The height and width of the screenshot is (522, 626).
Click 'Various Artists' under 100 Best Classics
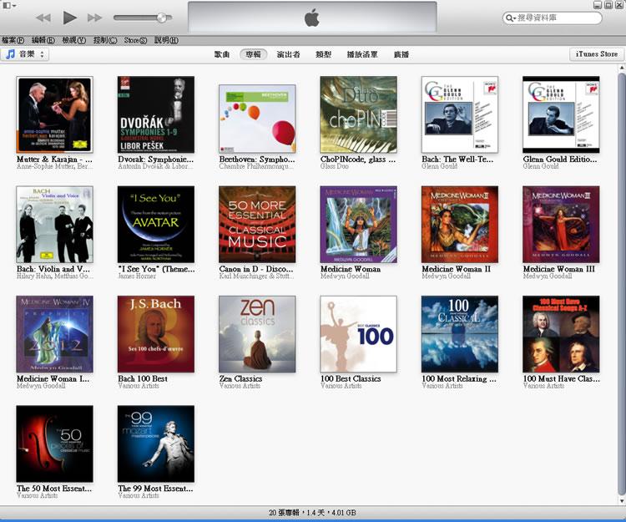pos(341,386)
